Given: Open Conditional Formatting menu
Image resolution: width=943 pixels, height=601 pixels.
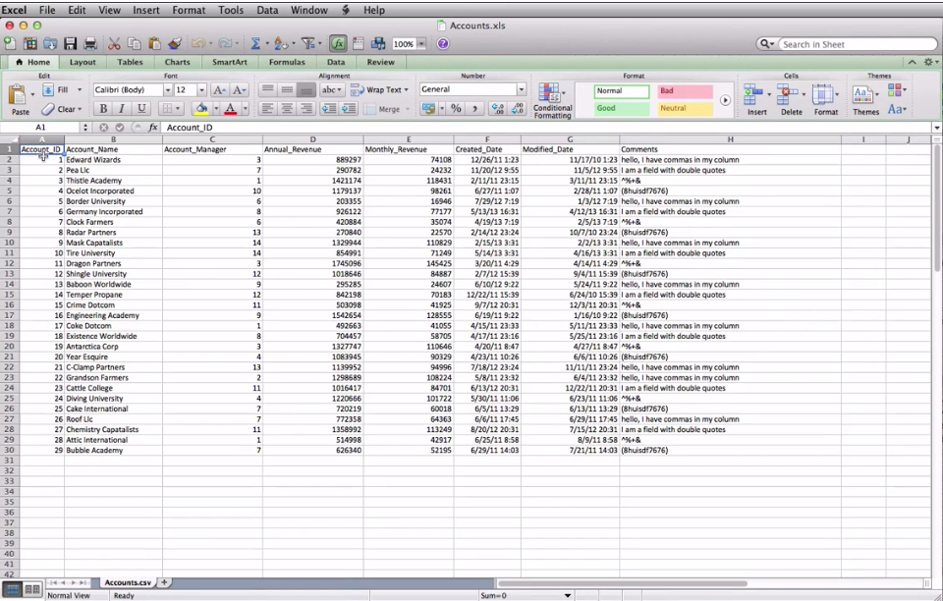Looking at the screenshot, I should (552, 100).
